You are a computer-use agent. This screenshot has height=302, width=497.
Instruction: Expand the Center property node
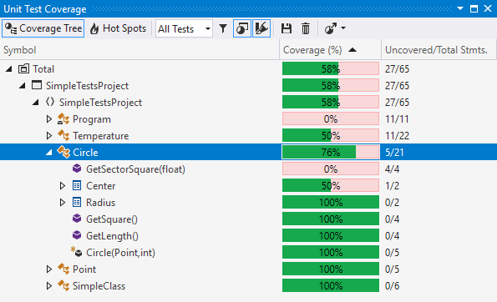(63, 185)
